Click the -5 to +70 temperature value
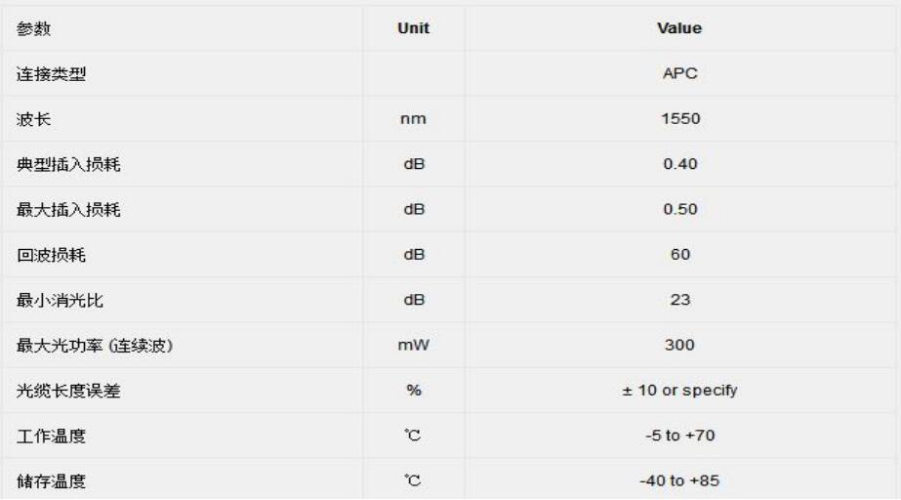The width and height of the screenshot is (901, 500). tap(680, 436)
